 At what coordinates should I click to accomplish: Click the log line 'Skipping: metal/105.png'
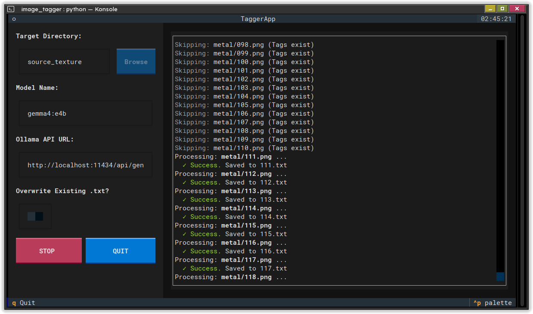click(245, 105)
